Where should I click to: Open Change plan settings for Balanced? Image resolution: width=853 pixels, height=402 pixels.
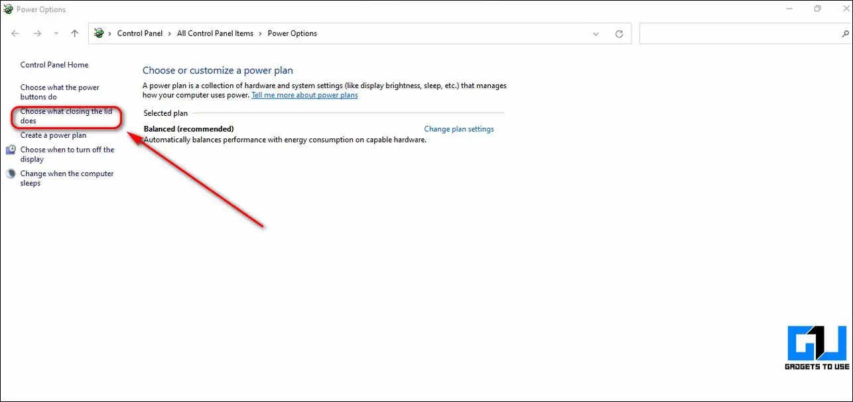pos(459,129)
